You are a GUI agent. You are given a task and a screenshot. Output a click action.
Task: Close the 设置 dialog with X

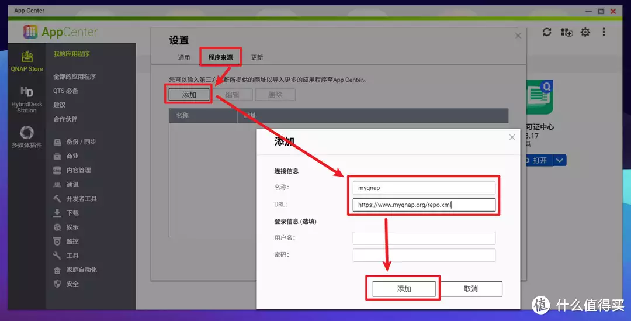518,36
